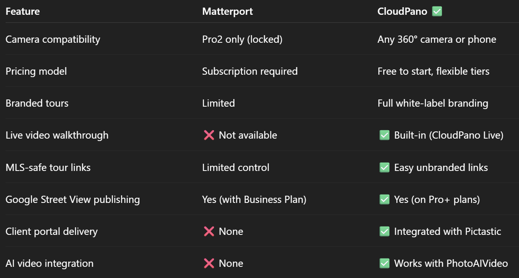Click Built-in (CloudPano Live) text
519x278 pixels.
[449, 135]
